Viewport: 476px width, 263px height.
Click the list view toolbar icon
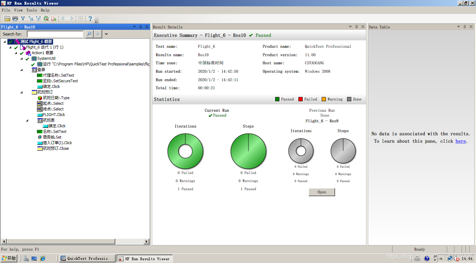coord(81,19)
